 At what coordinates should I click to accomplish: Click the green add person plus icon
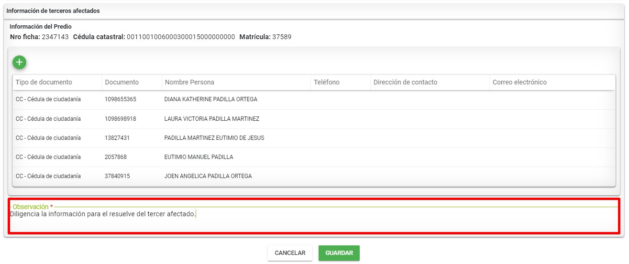click(19, 63)
